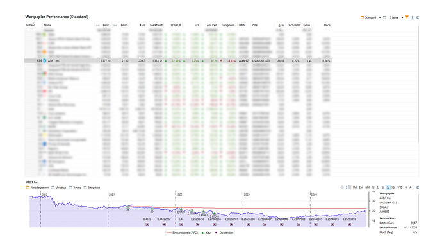The height and width of the screenshot is (249, 442).
Task: Select the dividend marker below 0,25253359
Action: [349, 225]
